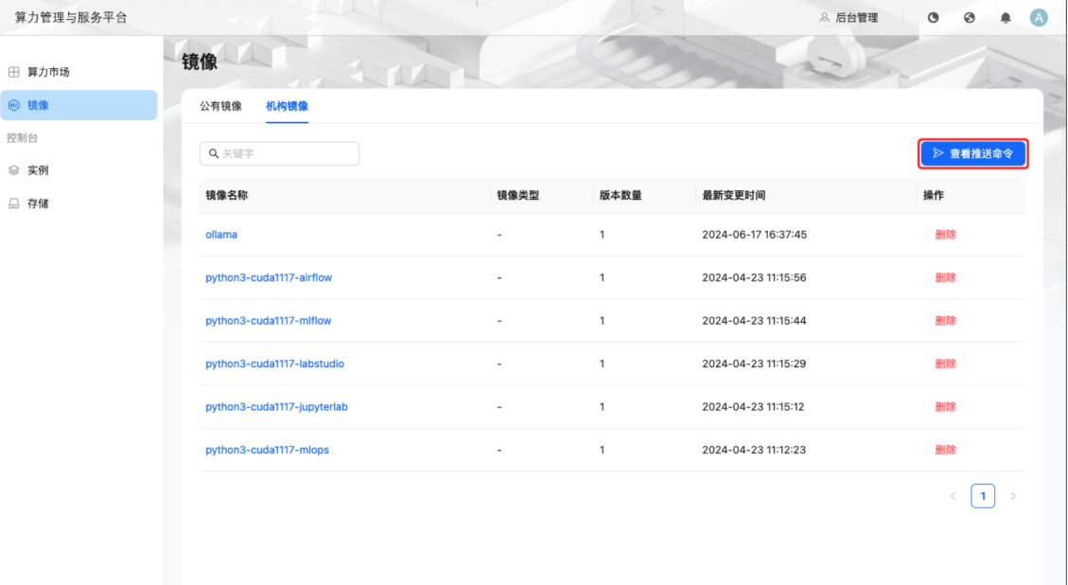Click the globe language icon

pos(970,18)
